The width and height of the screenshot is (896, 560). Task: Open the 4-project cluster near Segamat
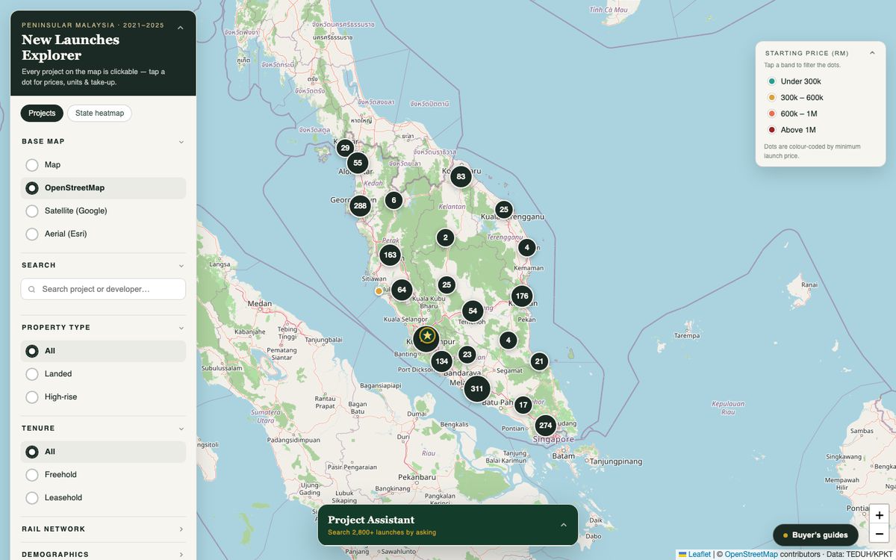point(508,340)
